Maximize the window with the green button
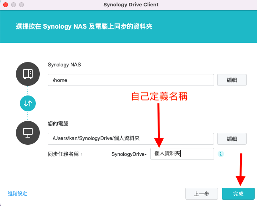Image resolution: width=257 pixels, height=206 pixels. pyautogui.click(x=21, y=5)
